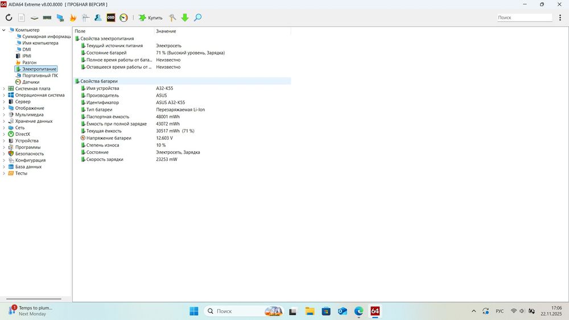569x320 pixels.
Task: Expand the Хранение данных node
Action: tap(3, 121)
